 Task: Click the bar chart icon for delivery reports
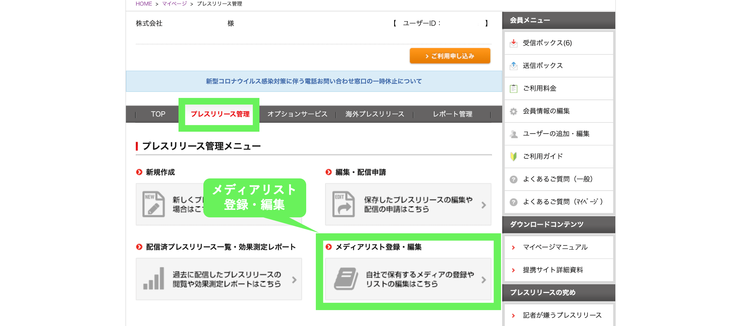(x=154, y=279)
